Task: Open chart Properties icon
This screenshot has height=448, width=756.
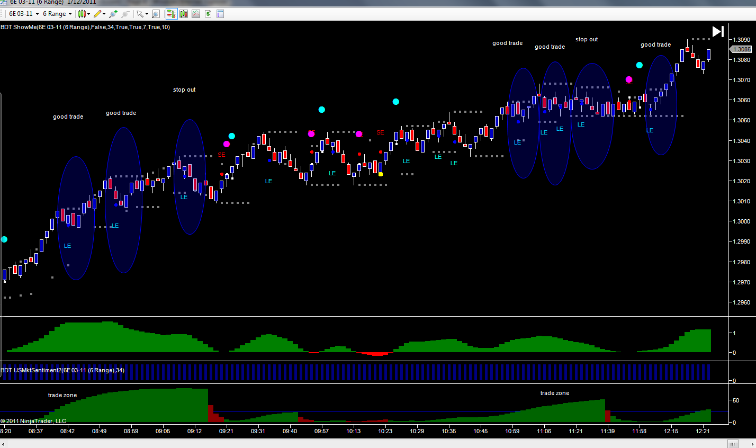Action: (x=220, y=14)
